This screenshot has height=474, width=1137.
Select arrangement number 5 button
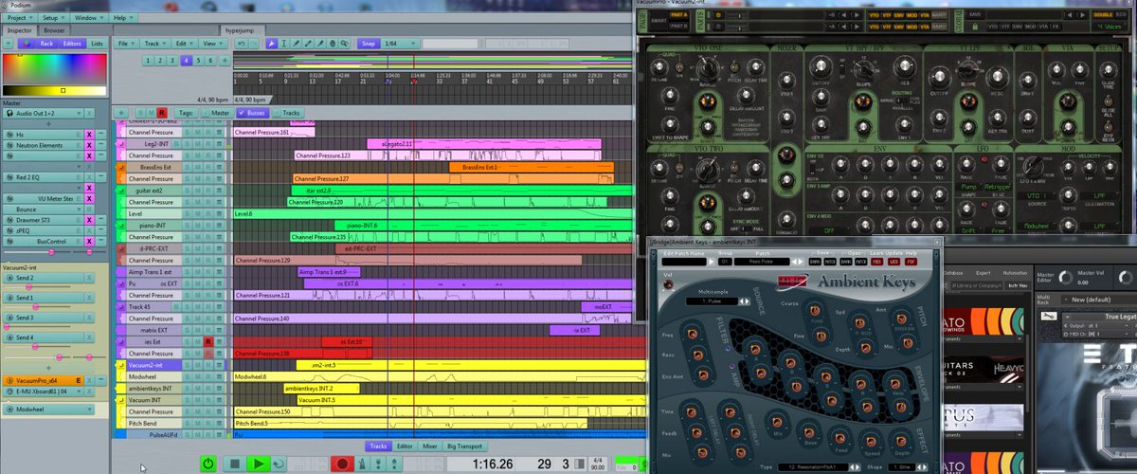pyautogui.click(x=198, y=61)
